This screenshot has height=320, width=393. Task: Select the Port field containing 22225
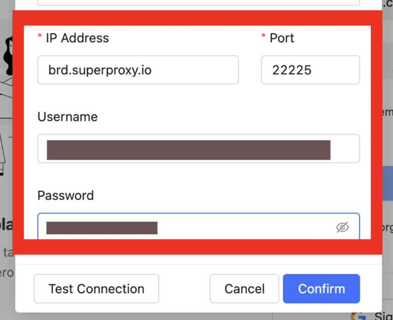(310, 70)
